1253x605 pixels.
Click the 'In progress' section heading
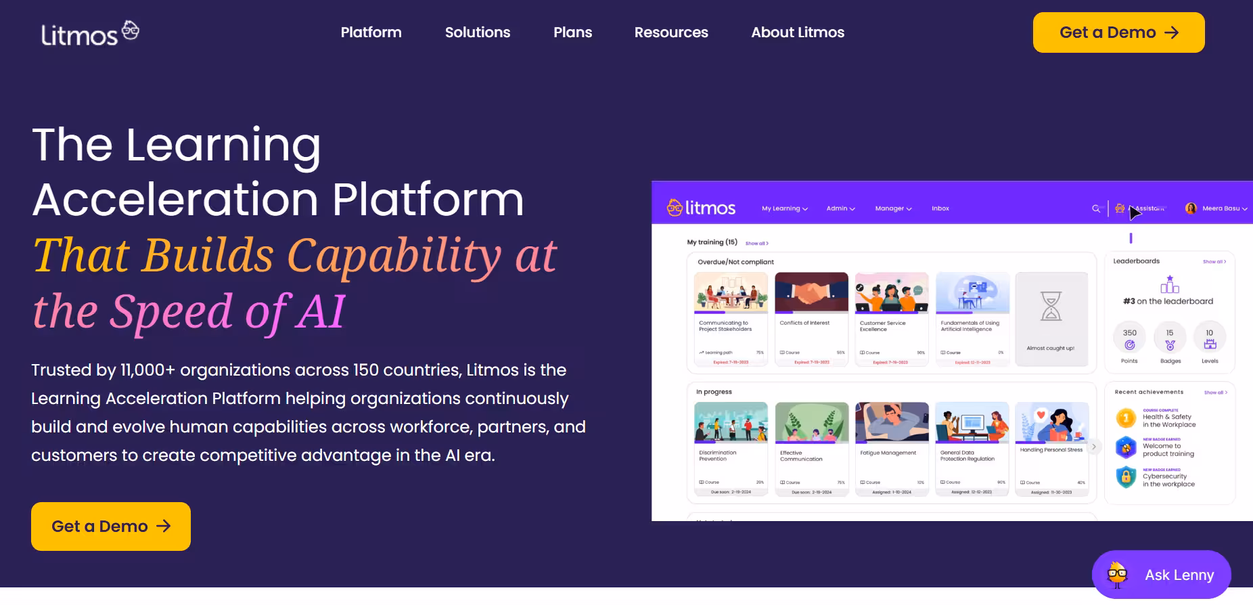(714, 392)
